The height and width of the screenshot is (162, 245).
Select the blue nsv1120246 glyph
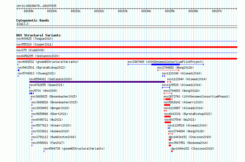[x=164, y=76]
